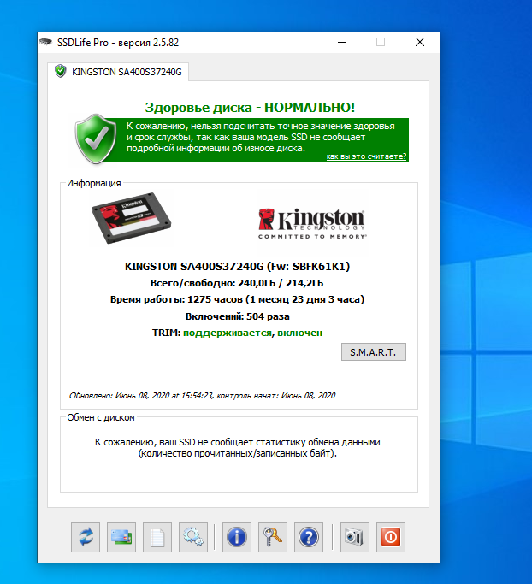The image size is (532, 584).
Task: Click the 'Обновлено: Июнь 08, 2020' status line
Action: tap(202, 396)
